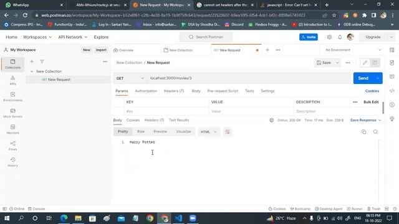This screenshot has width=399, height=224.
Task: Click the request URL field
Action: 249,78
